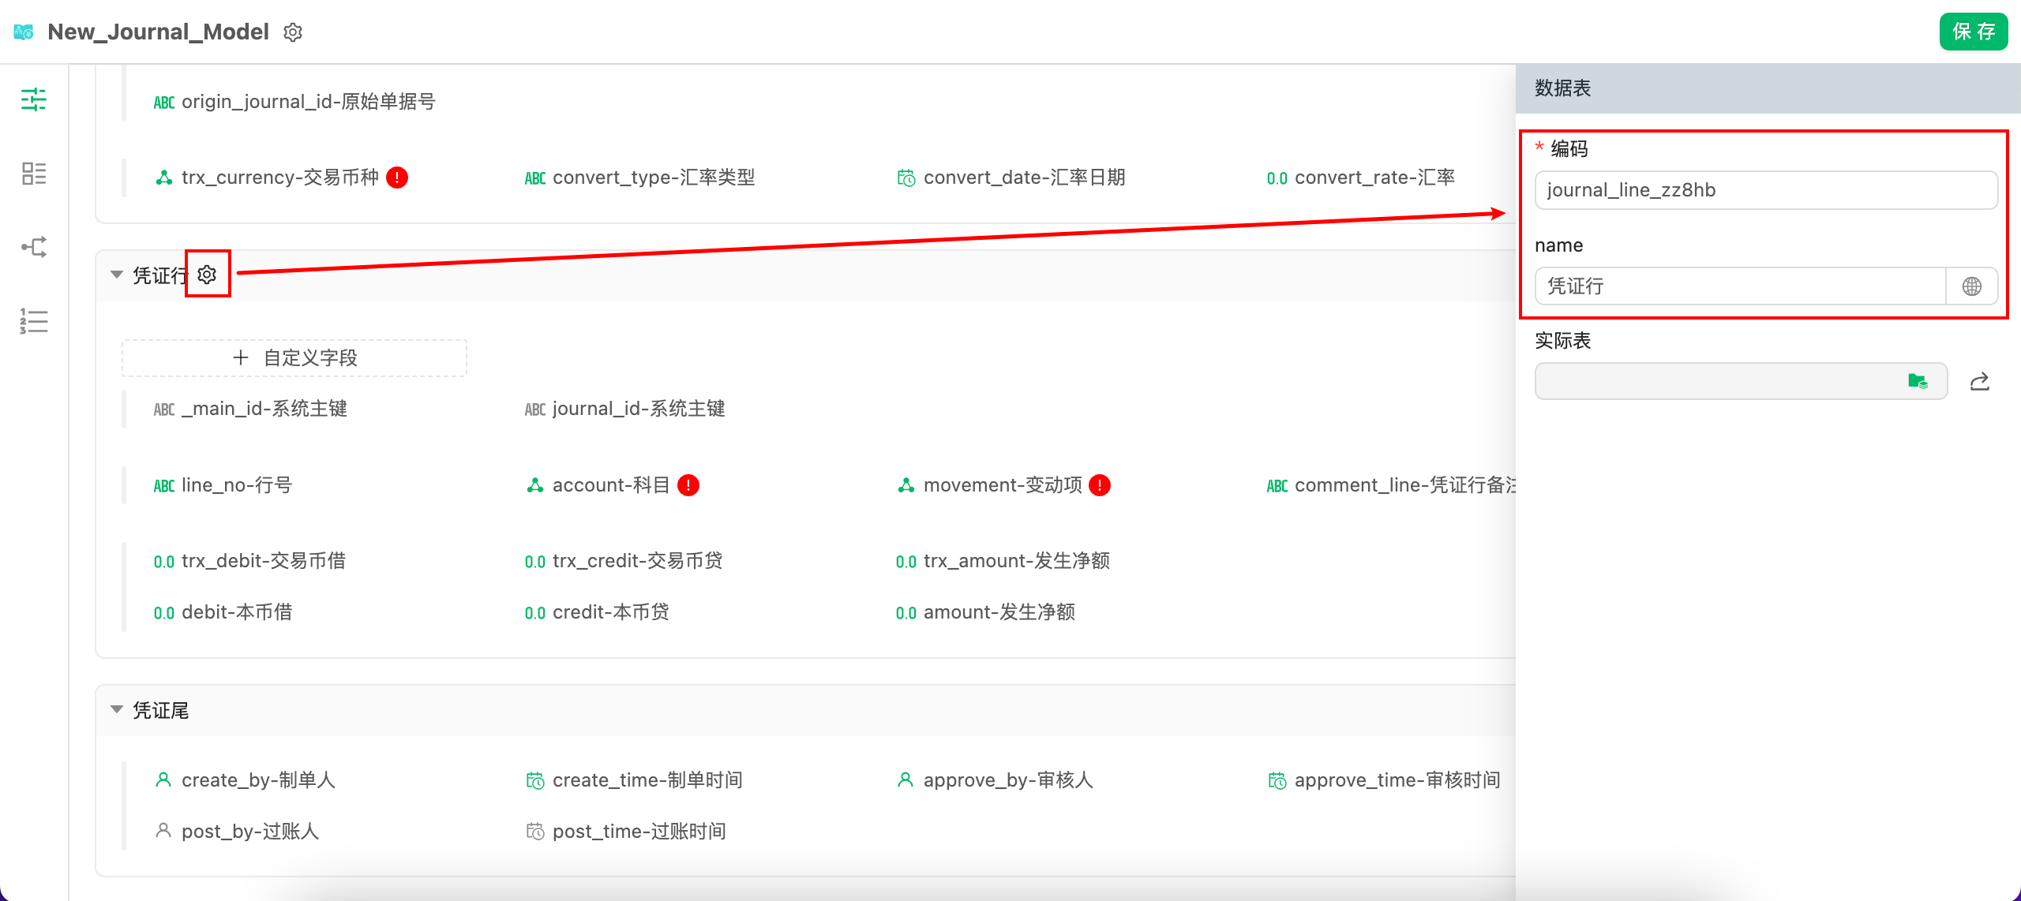Select the flow branch icon in sidebar
The height and width of the screenshot is (901, 2021).
point(34,247)
